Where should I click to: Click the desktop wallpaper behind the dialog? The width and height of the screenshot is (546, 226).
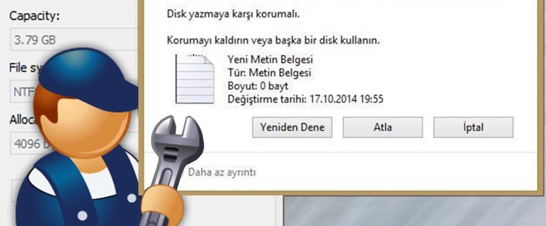point(414,211)
